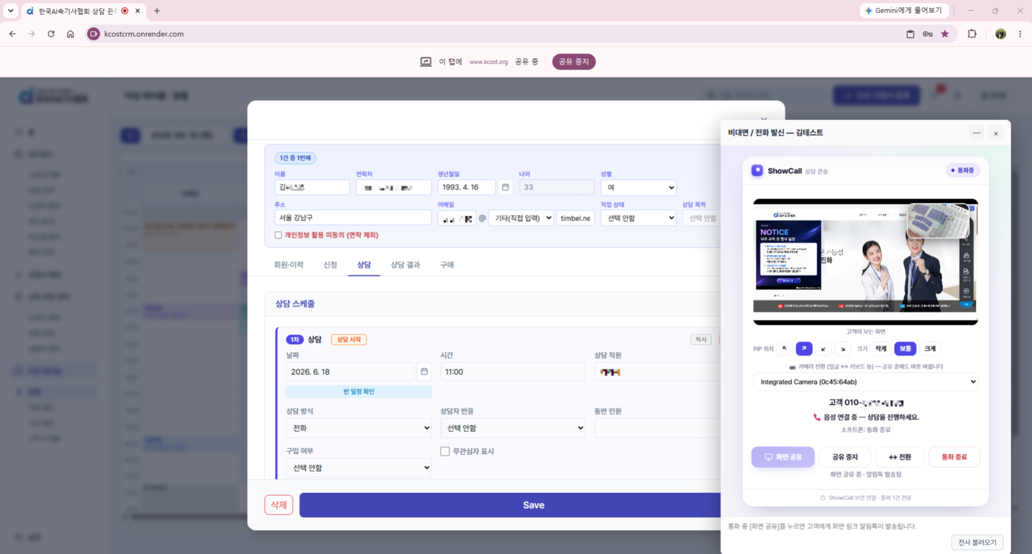Switch to 신청 tab

330,265
